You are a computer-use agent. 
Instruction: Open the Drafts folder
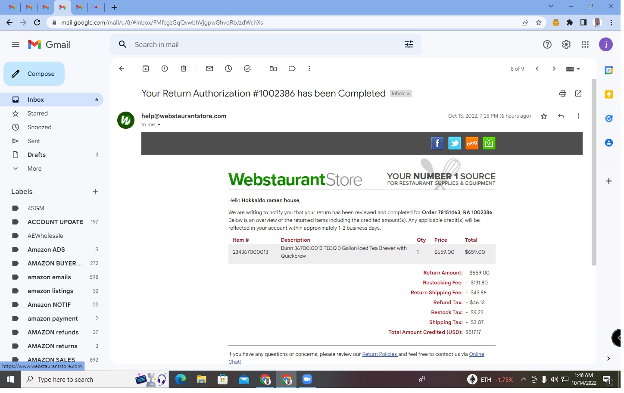[x=52, y=155]
